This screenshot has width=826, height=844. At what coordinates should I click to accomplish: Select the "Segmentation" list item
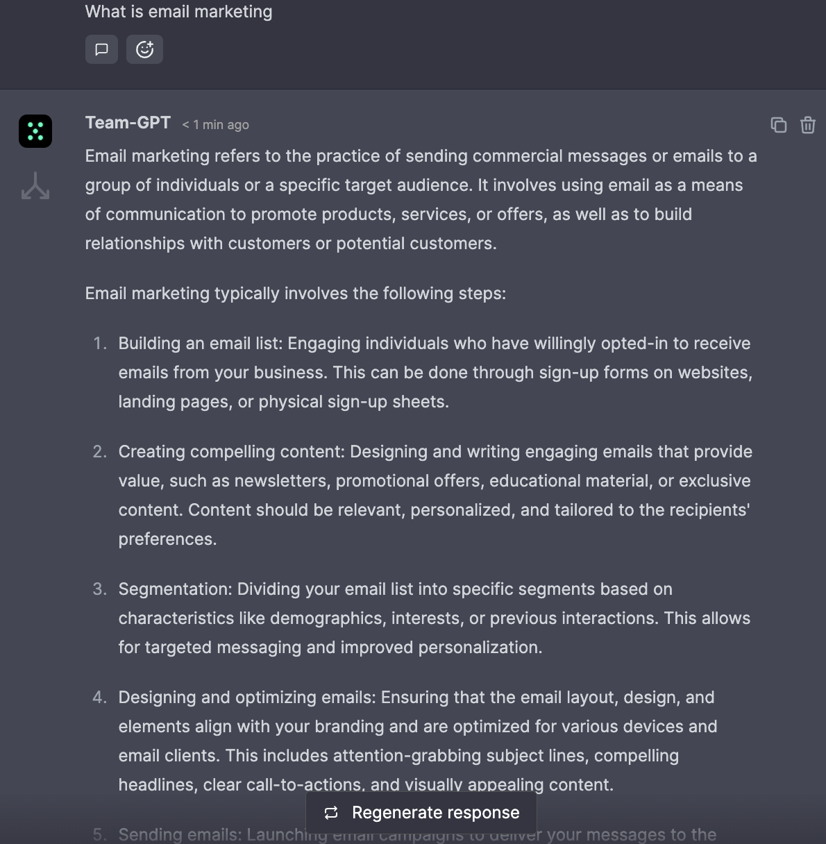click(435, 618)
